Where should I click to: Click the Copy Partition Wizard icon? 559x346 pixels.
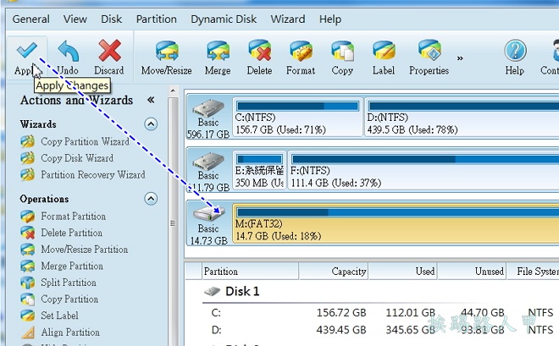point(27,141)
